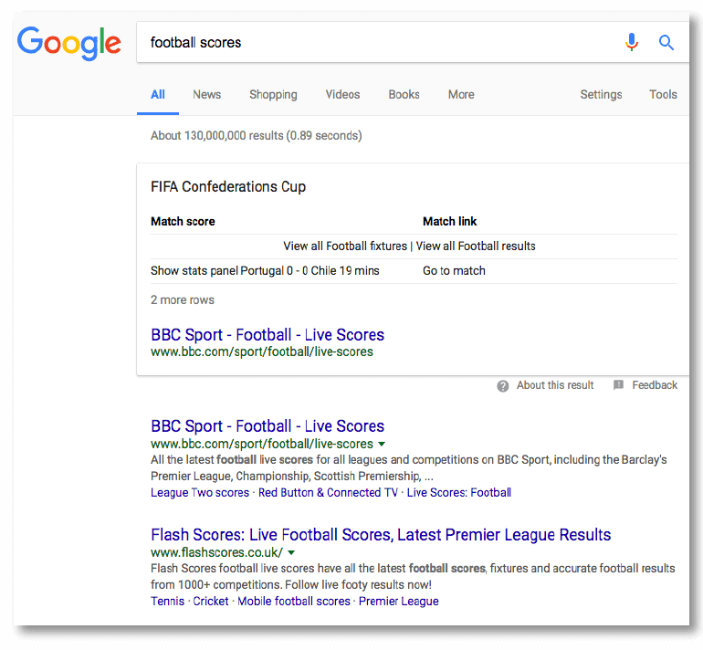703x650 pixels.
Task: Click the About this result question icon
Action: pos(503,386)
